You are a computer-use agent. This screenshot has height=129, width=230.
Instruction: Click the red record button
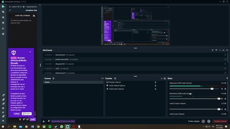coord(203,121)
